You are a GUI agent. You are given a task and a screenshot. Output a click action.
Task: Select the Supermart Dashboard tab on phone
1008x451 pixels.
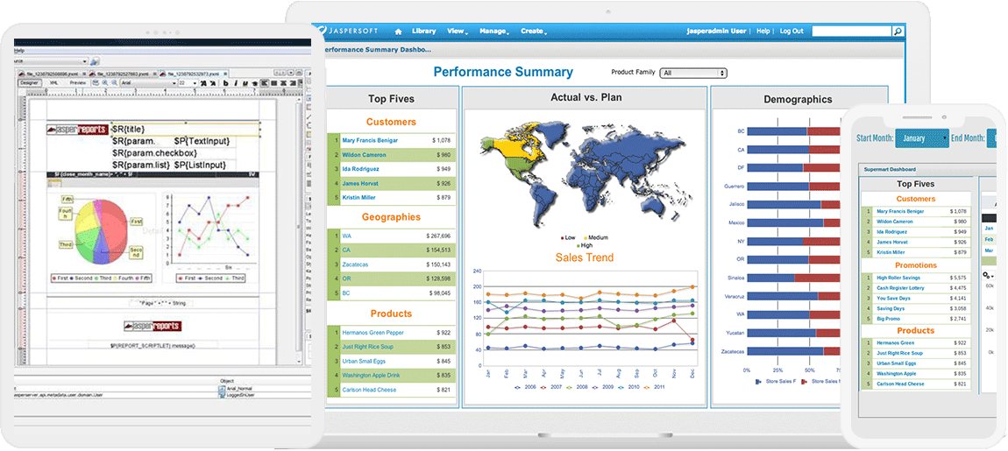point(889,169)
